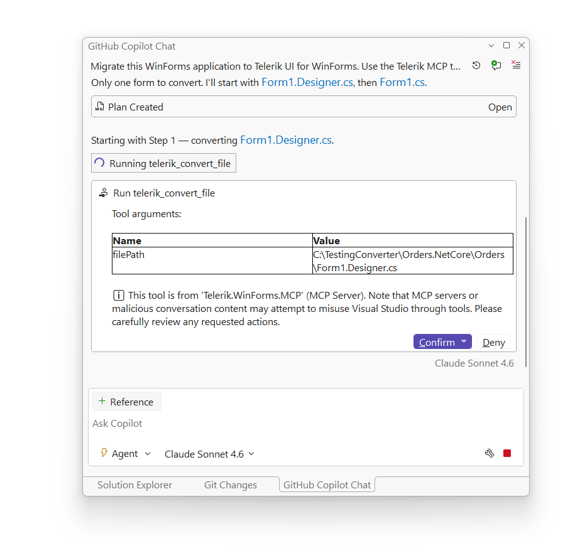Open the Claude Sonnet 4.6 model picker

209,454
